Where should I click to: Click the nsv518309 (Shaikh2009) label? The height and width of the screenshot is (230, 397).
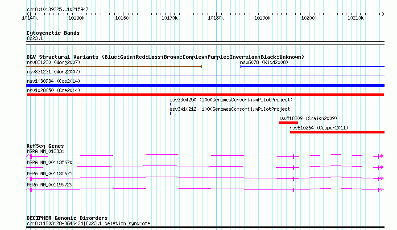click(308, 118)
